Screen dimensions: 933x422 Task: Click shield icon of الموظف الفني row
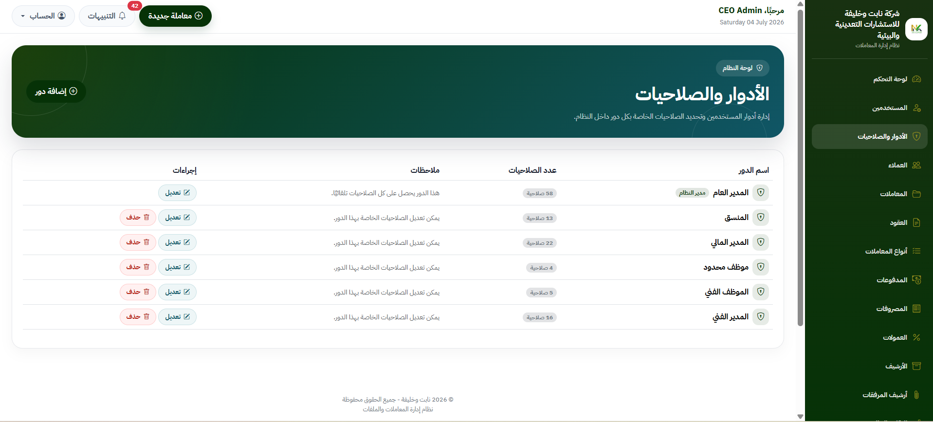pyautogui.click(x=761, y=292)
